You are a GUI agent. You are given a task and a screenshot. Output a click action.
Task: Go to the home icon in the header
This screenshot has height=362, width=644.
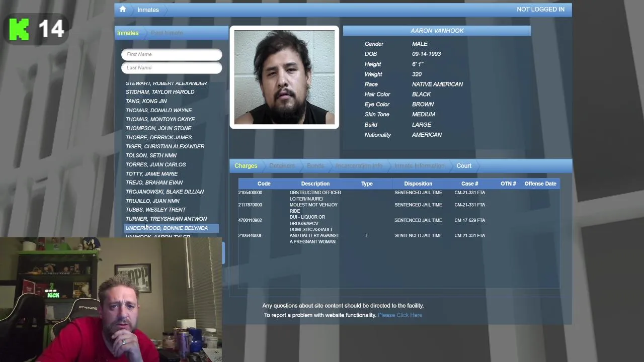(x=122, y=10)
